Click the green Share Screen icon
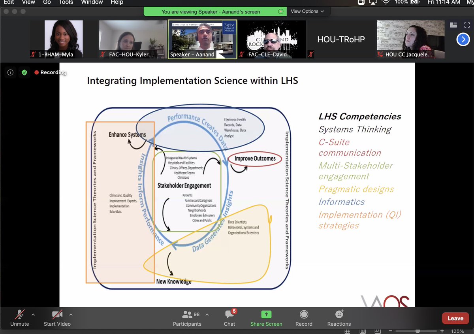 pos(266,315)
